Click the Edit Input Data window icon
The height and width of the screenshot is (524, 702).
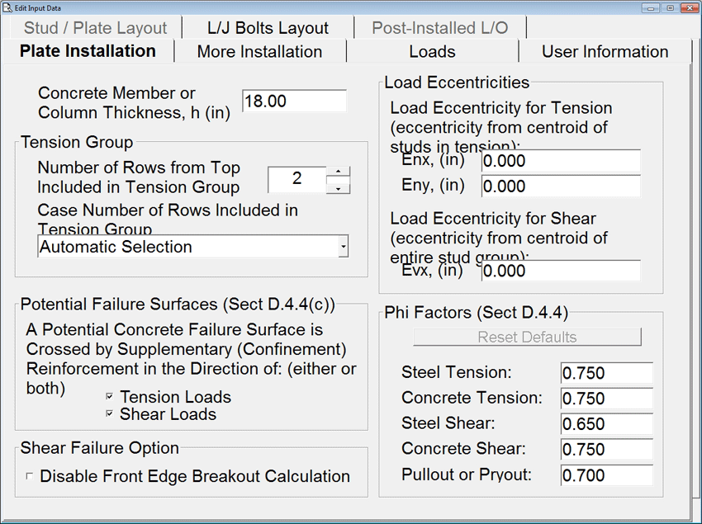7,7
